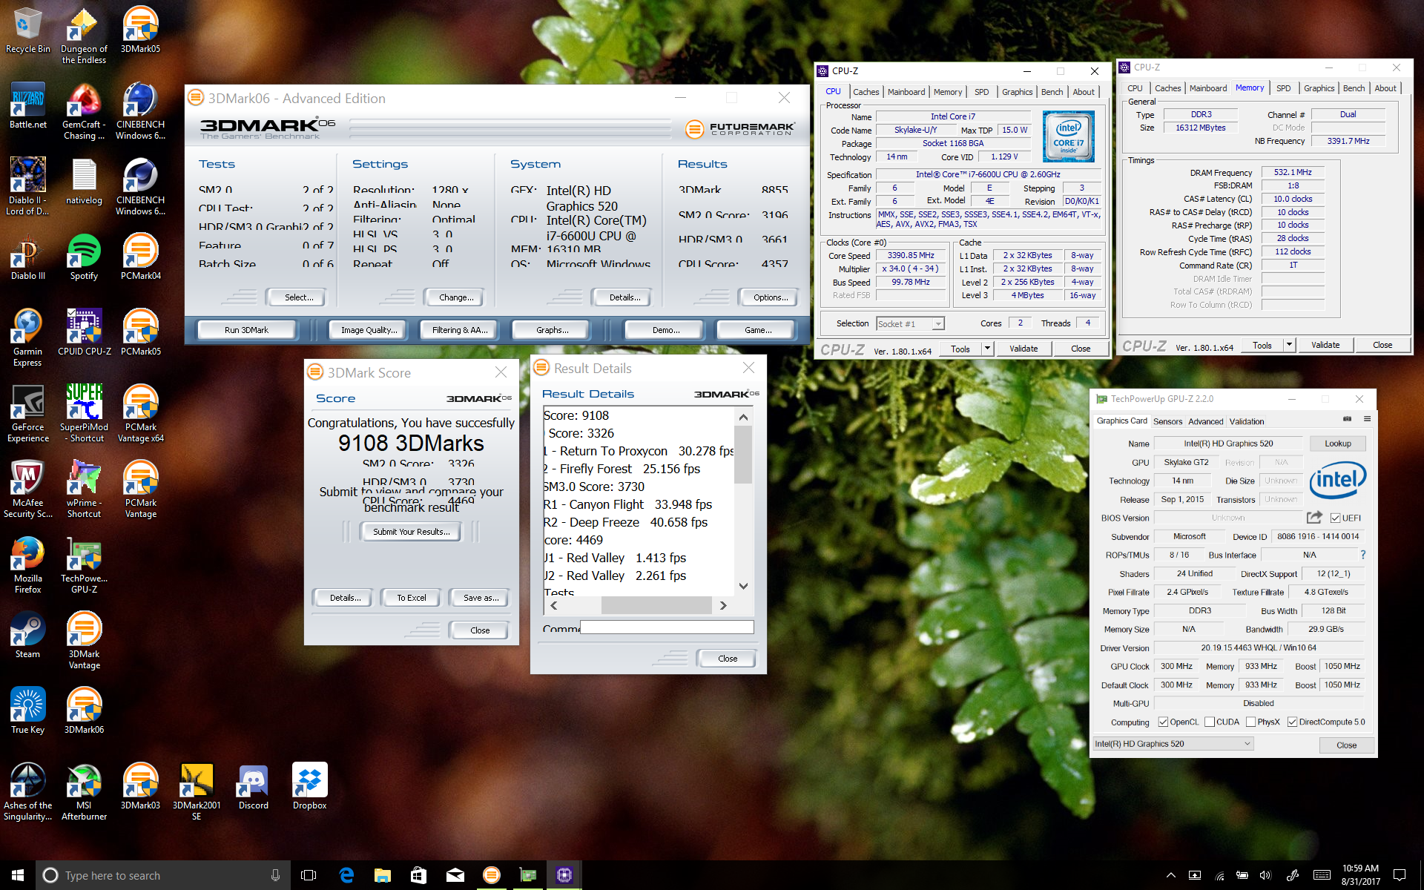Image resolution: width=1424 pixels, height=890 pixels.
Task: Open Mainboard tab in left CPU-Z window
Action: click(906, 92)
